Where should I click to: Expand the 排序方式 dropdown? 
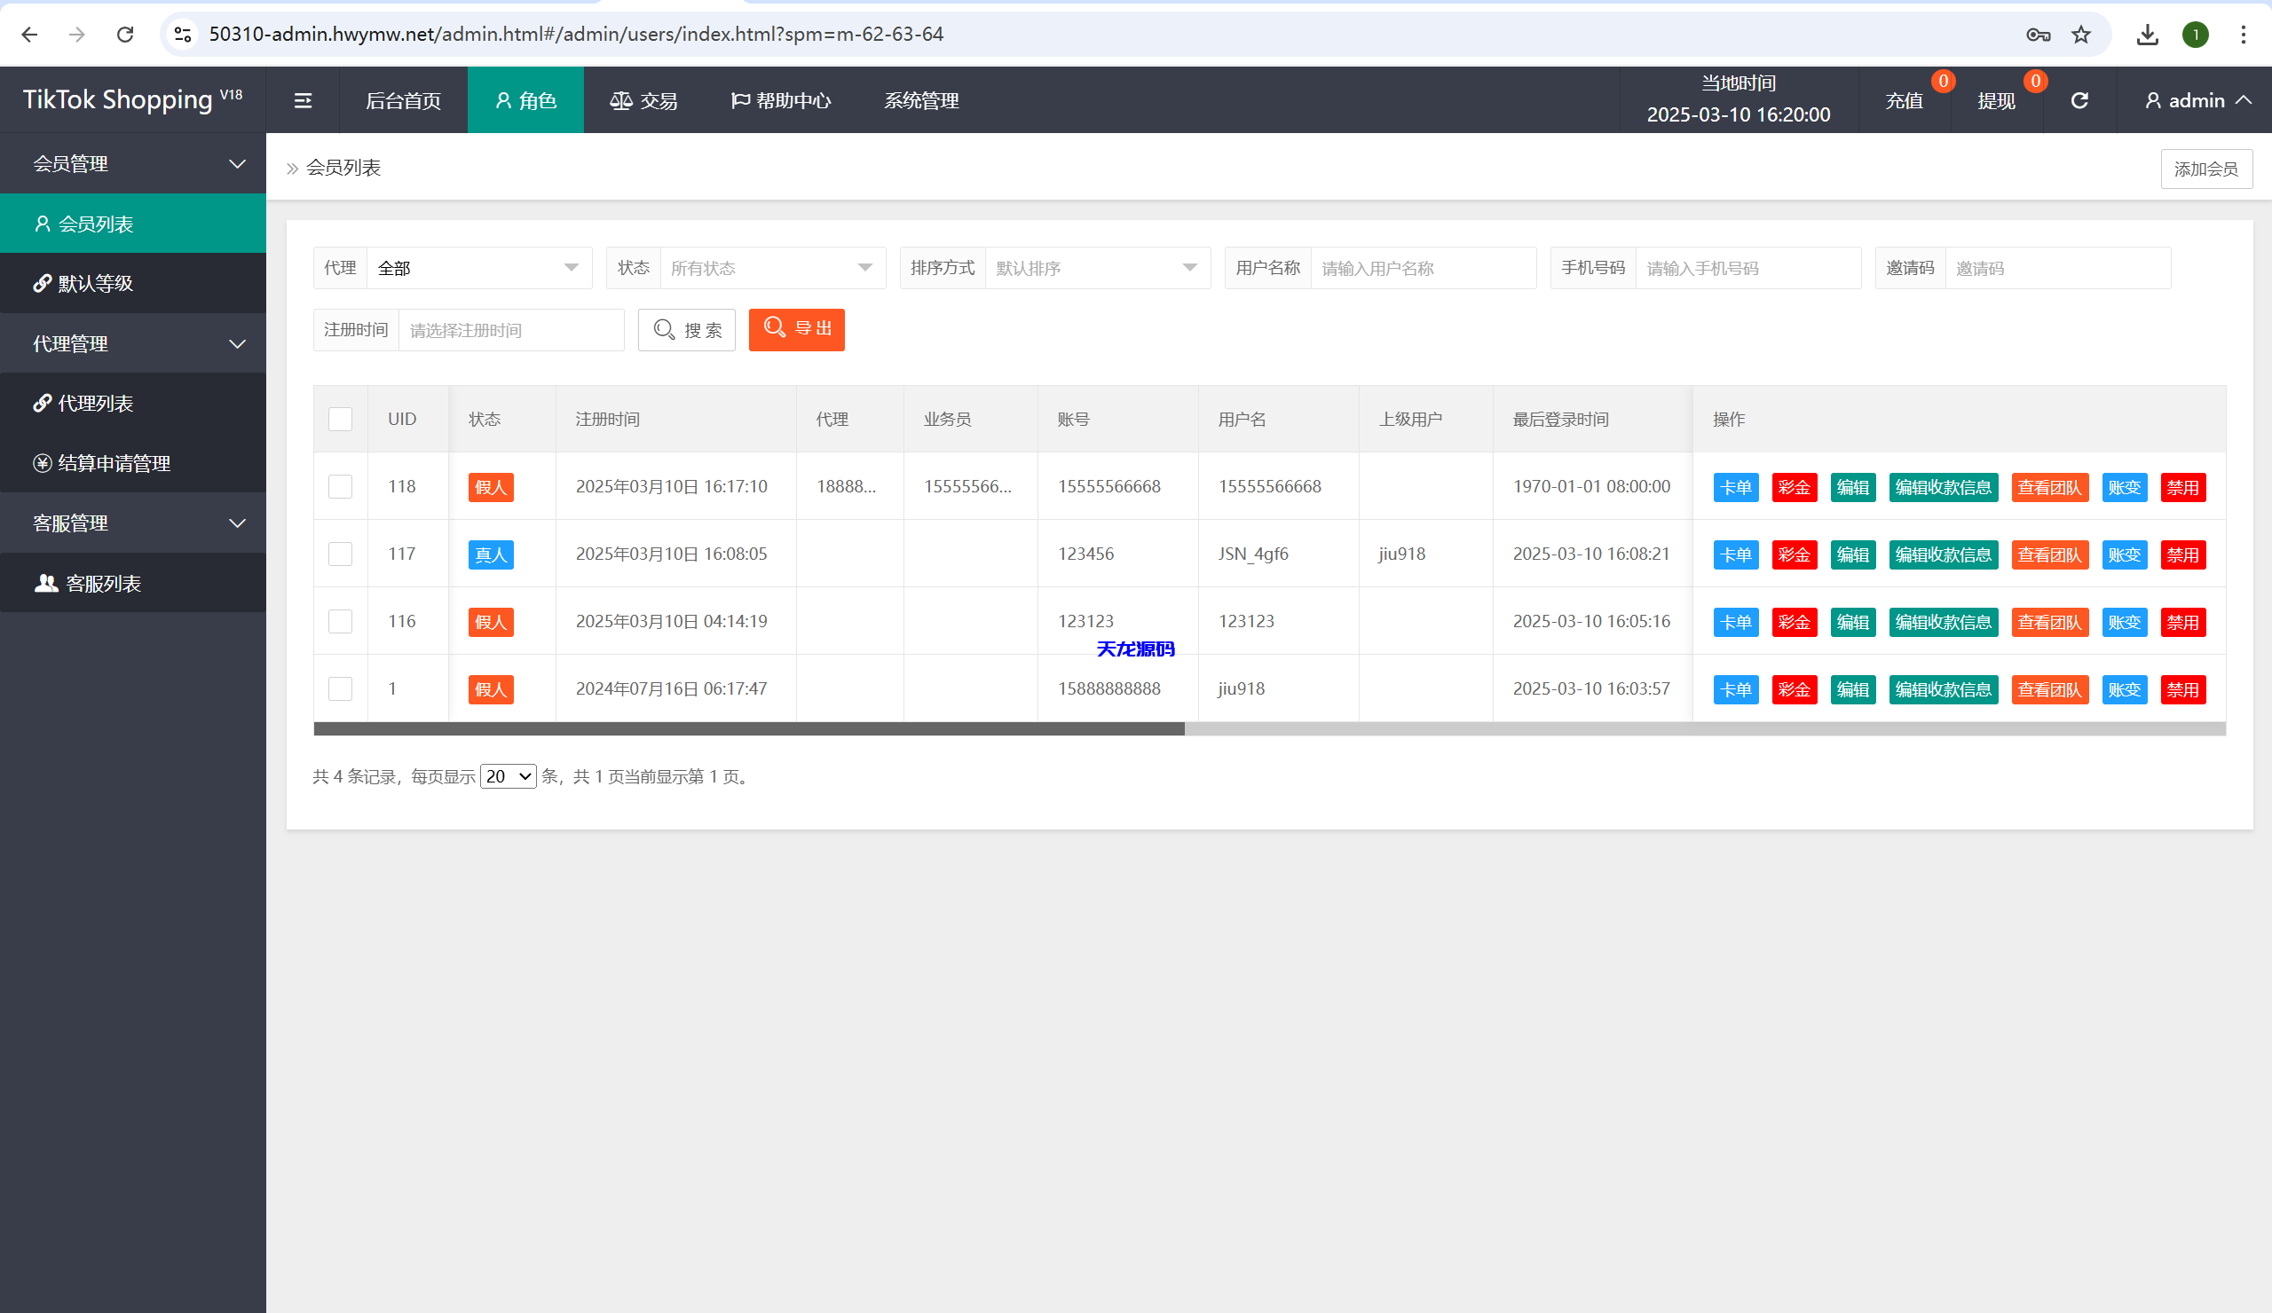pos(1098,268)
